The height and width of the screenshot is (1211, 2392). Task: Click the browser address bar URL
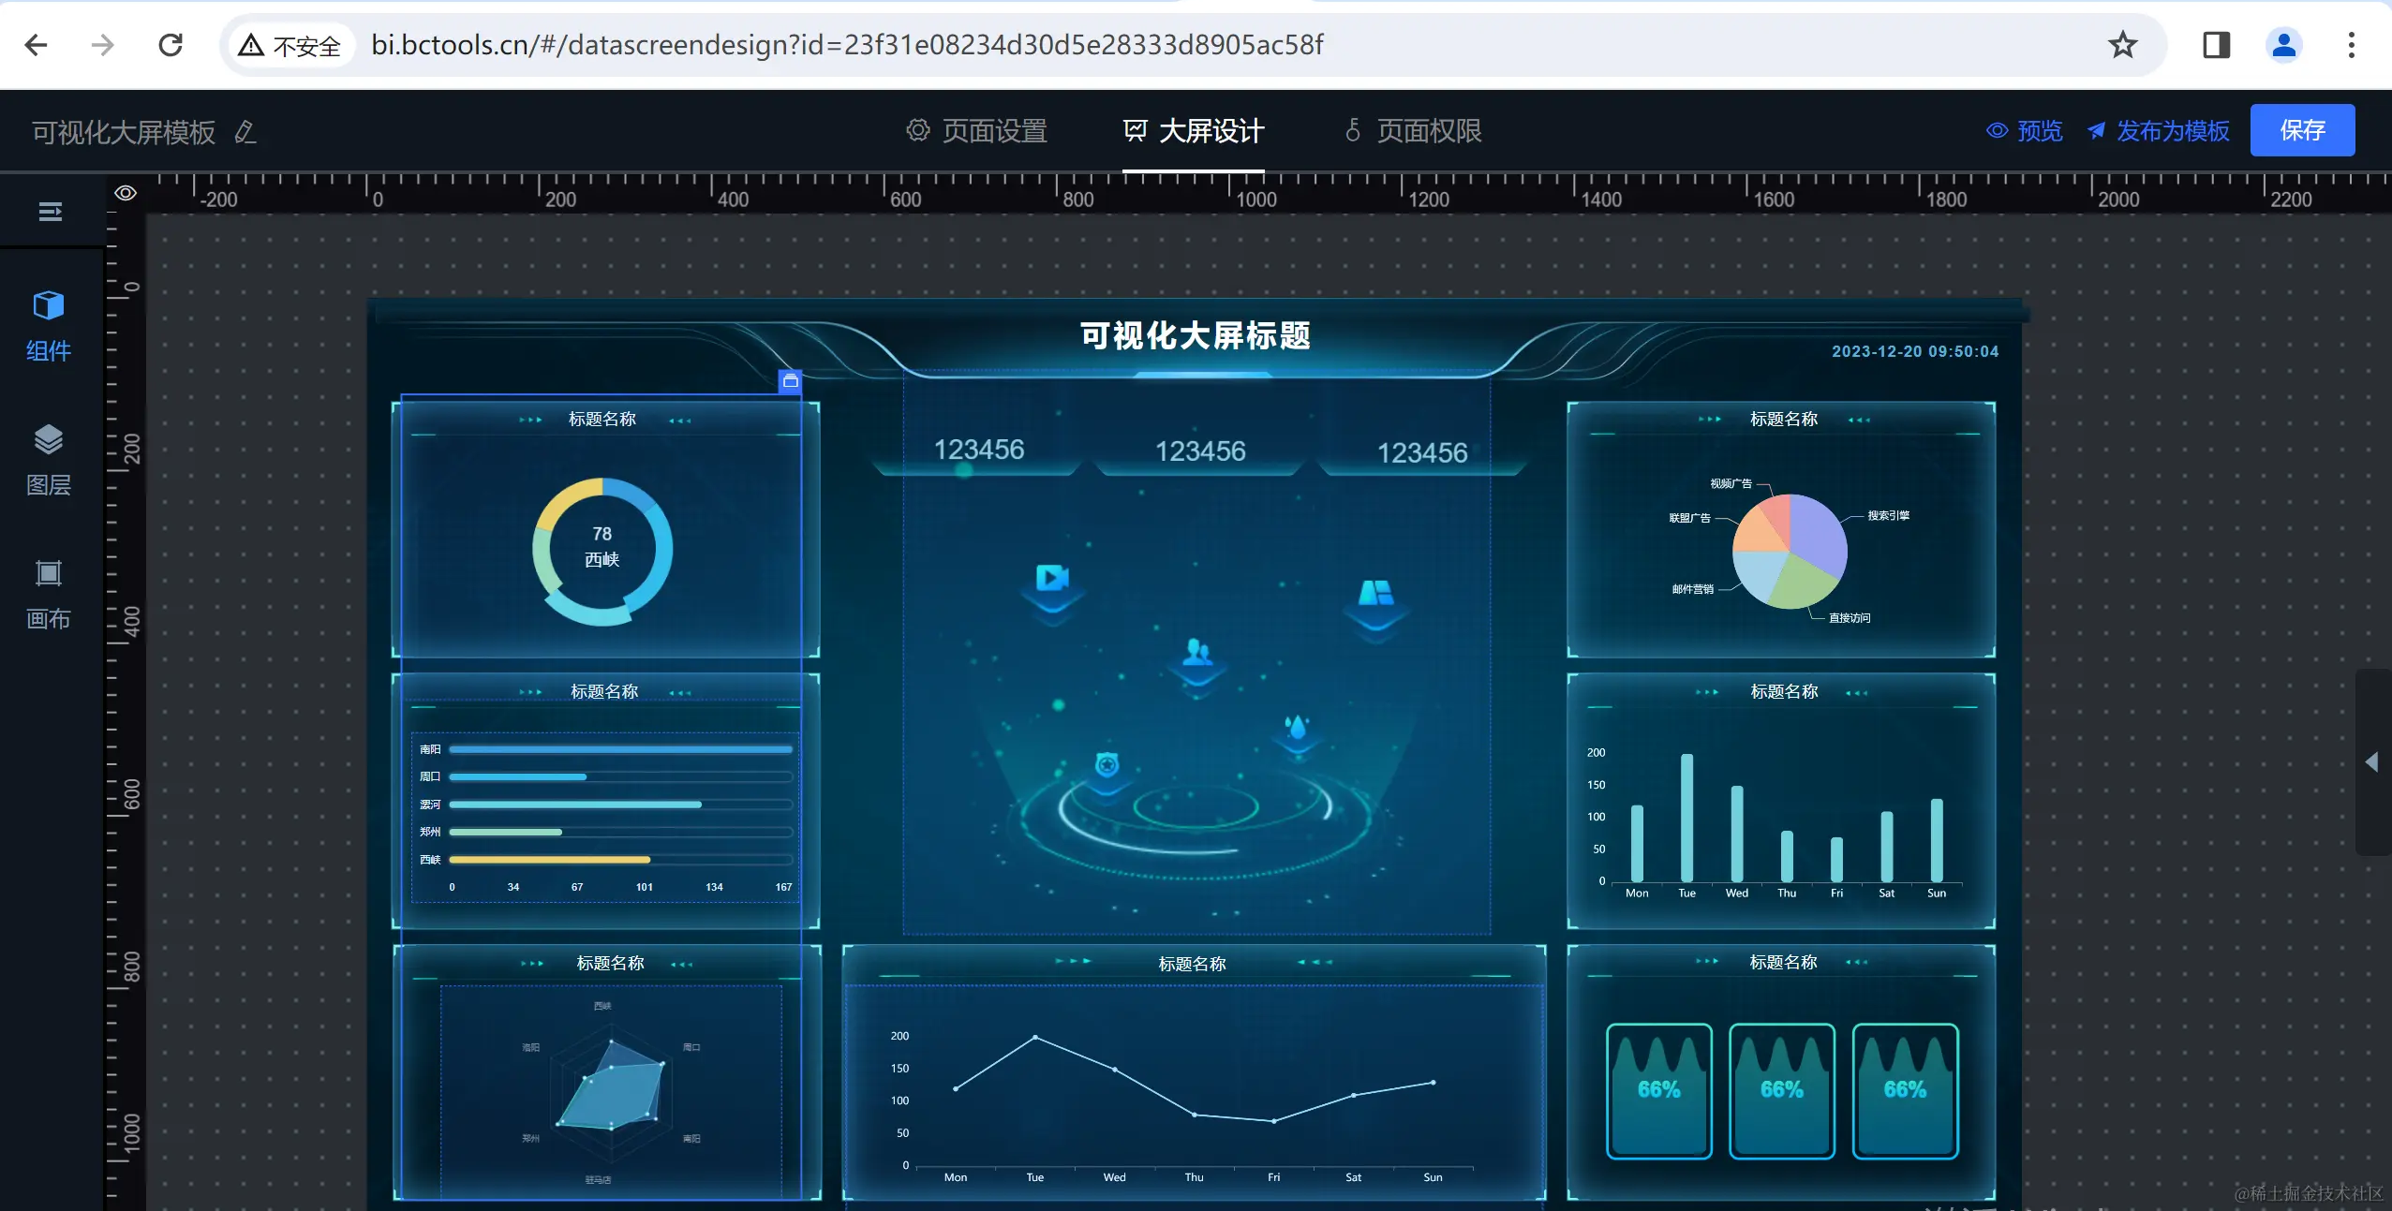coord(846,45)
